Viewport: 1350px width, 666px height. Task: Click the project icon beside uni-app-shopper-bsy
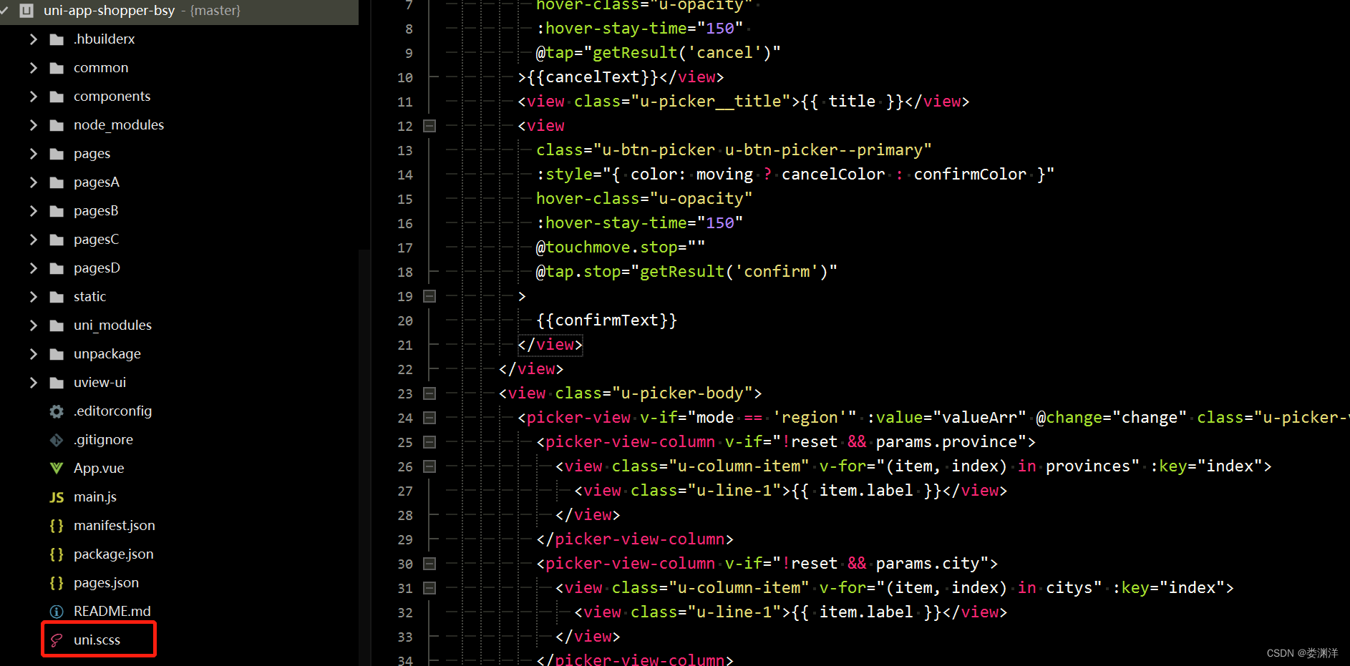26,11
